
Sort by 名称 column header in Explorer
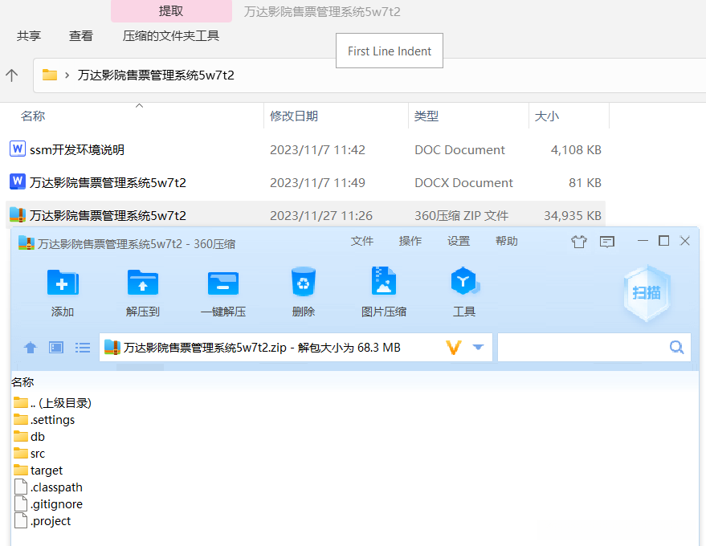[33, 116]
